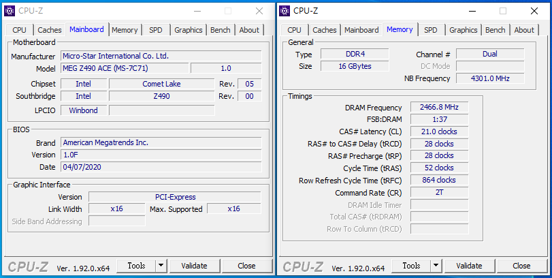Click the Tools button in the right window
Viewport: 552px width, 278px height.
click(411, 266)
